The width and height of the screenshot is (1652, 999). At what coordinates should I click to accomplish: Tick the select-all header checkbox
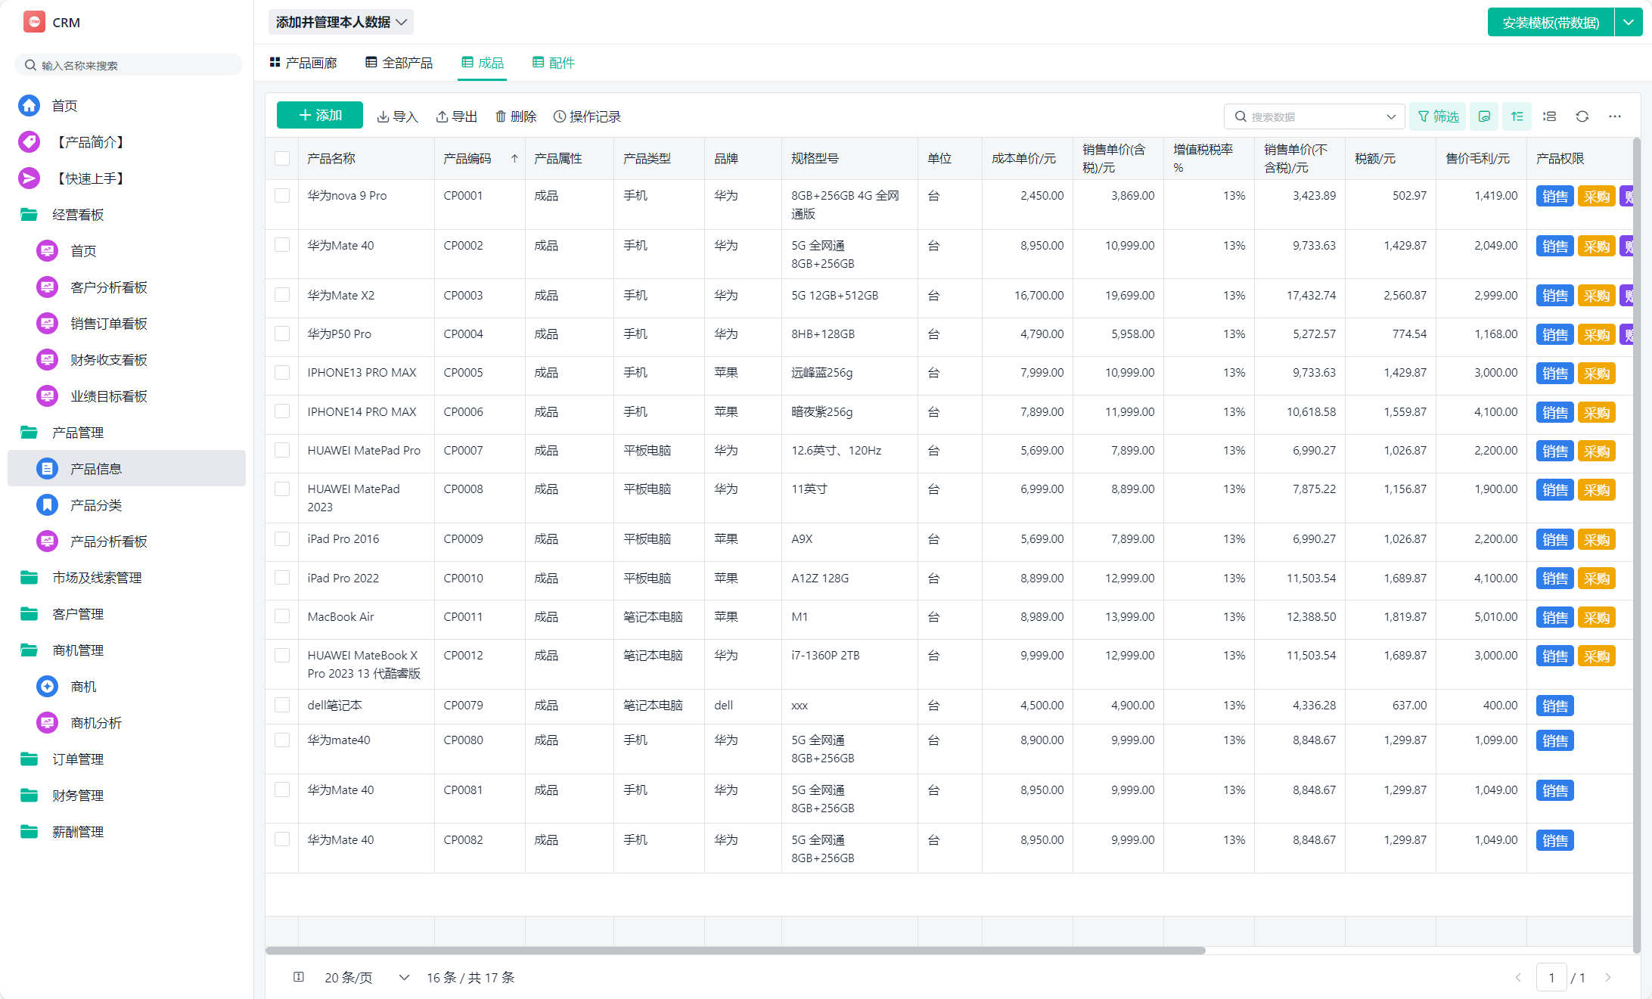(282, 159)
